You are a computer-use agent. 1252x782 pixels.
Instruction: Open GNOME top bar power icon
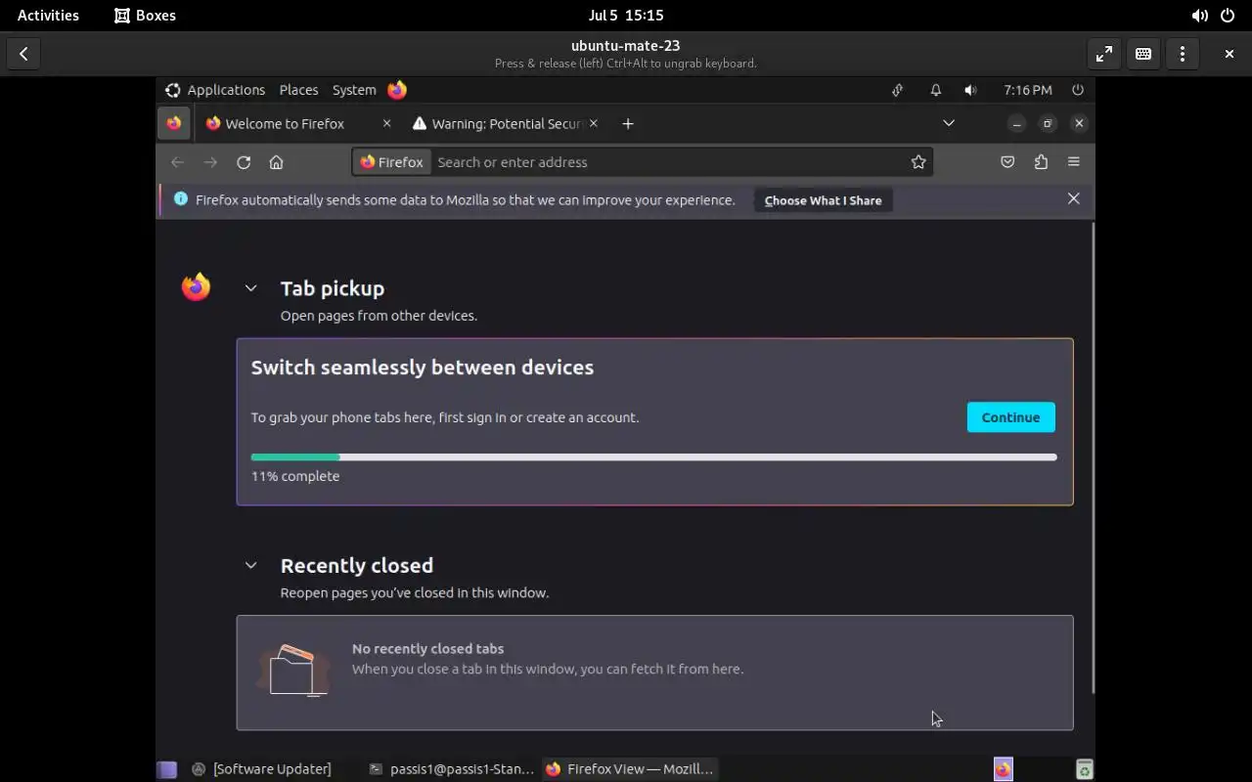tap(1228, 15)
